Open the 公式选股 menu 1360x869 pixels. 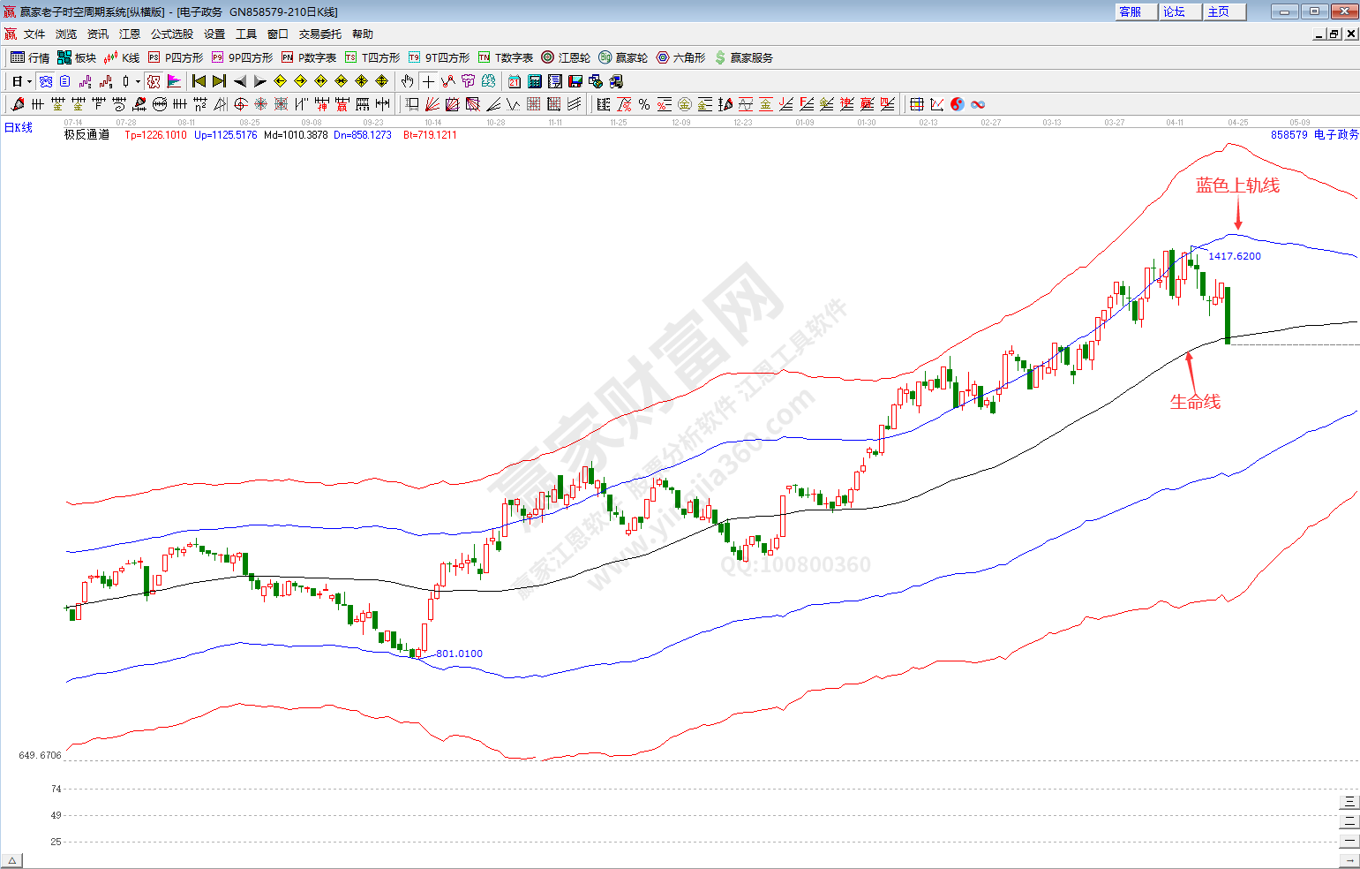pos(171,34)
